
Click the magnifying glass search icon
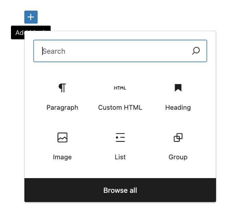[x=196, y=51]
